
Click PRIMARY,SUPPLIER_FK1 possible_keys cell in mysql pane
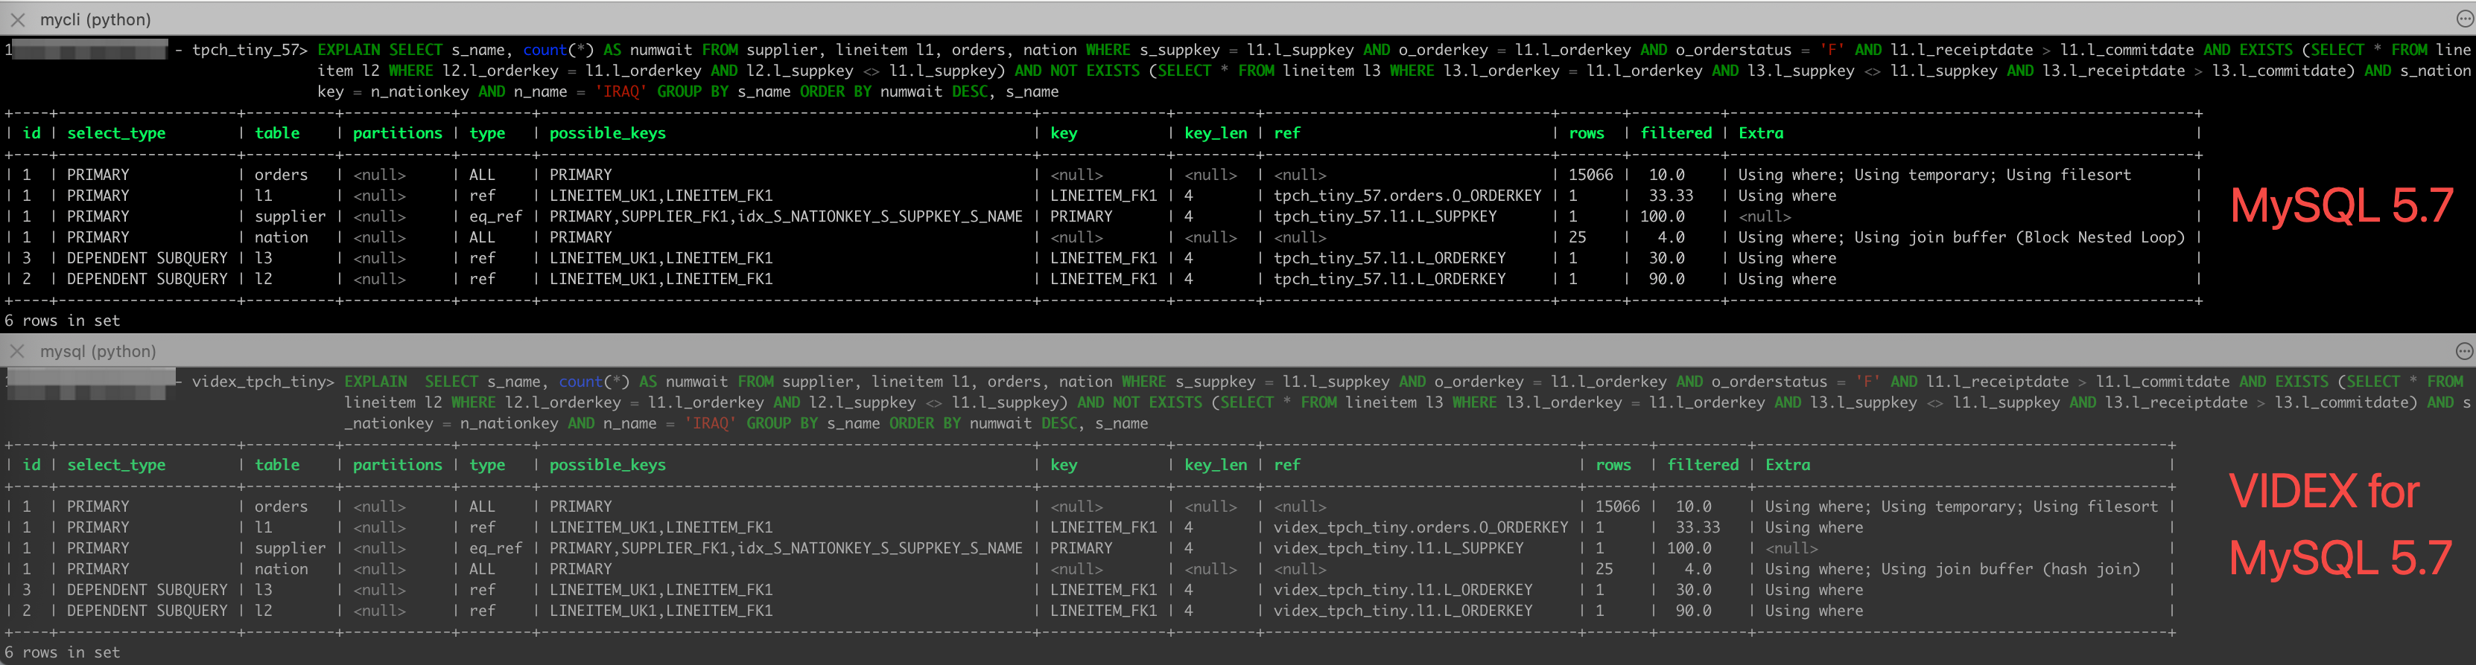coord(785,549)
